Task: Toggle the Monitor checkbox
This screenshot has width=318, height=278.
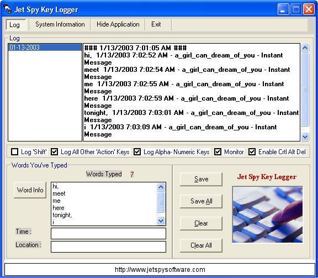Action: click(218, 151)
